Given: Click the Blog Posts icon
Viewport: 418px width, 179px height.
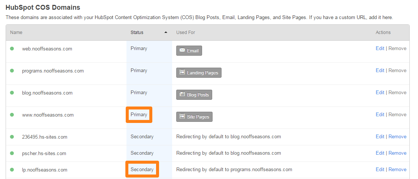Looking at the screenshot, I should 183,95.
